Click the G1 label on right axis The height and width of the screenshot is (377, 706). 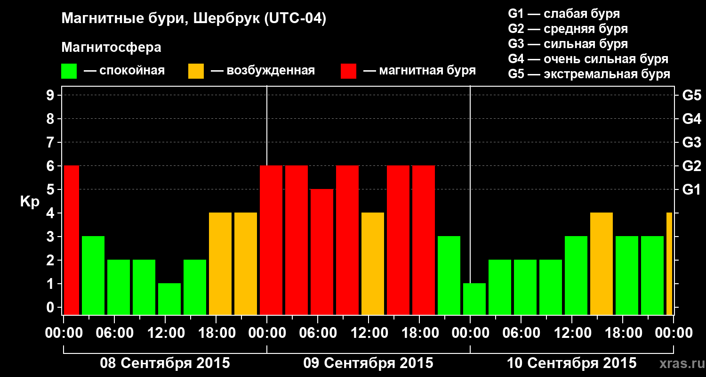[x=691, y=189]
